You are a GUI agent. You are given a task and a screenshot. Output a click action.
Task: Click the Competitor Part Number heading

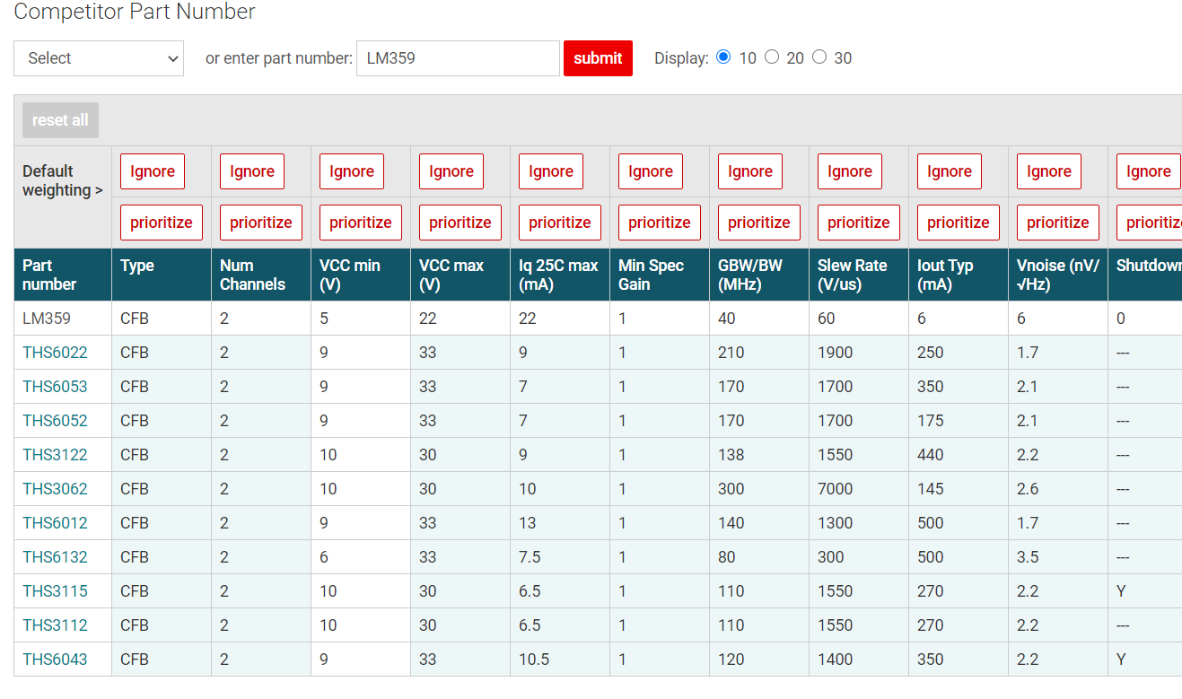click(135, 12)
